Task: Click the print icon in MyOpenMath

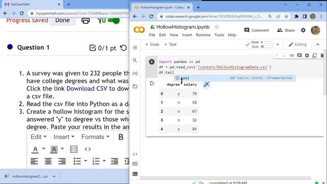Action: click(x=85, y=20)
